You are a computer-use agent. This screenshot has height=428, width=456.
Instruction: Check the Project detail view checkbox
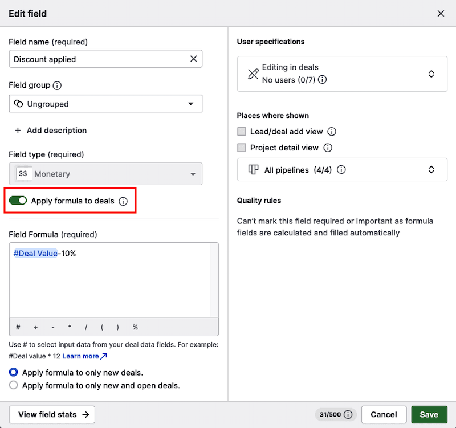pos(242,148)
